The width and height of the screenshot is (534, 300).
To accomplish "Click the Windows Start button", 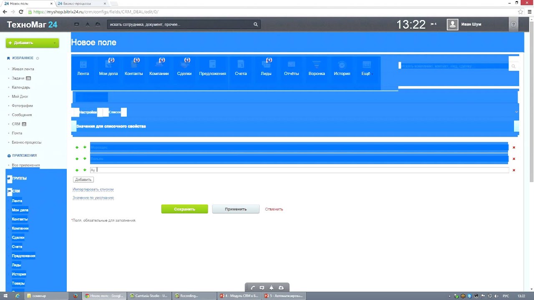I will point(5,296).
